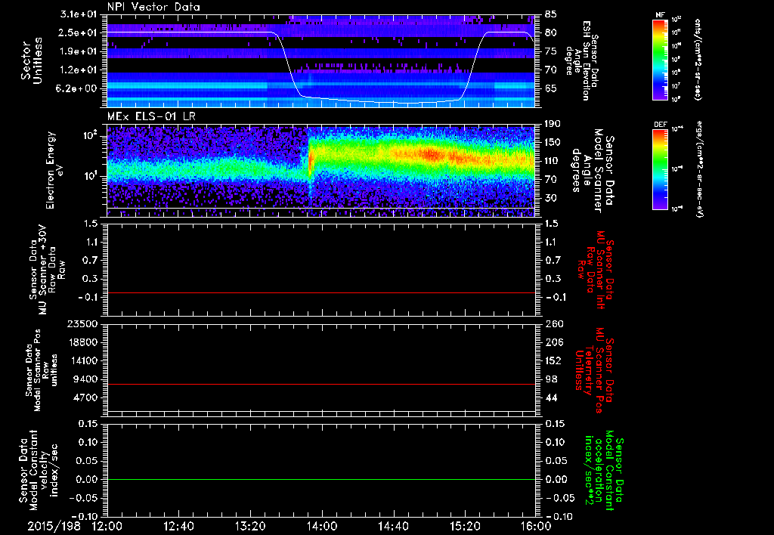Click the '13:20' time axis label
The image size is (774, 535).
[x=250, y=526]
